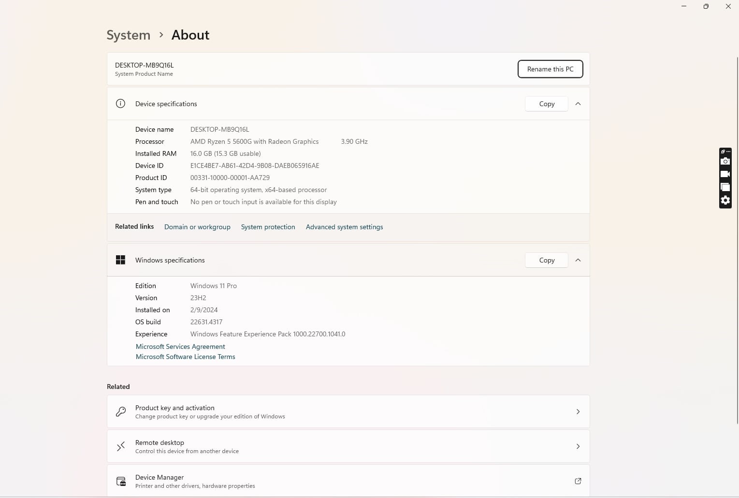Click the Device Manager external link icon
Viewport: 739px width, 498px height.
tap(578, 481)
